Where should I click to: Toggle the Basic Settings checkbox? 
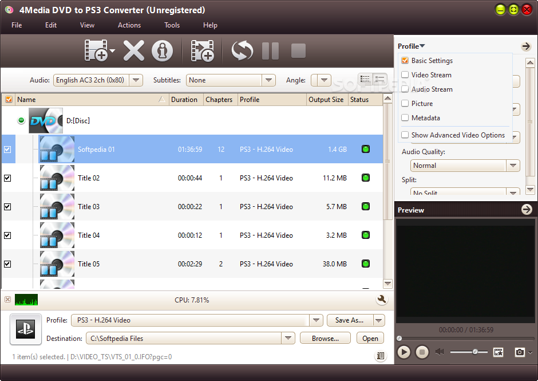(405, 61)
